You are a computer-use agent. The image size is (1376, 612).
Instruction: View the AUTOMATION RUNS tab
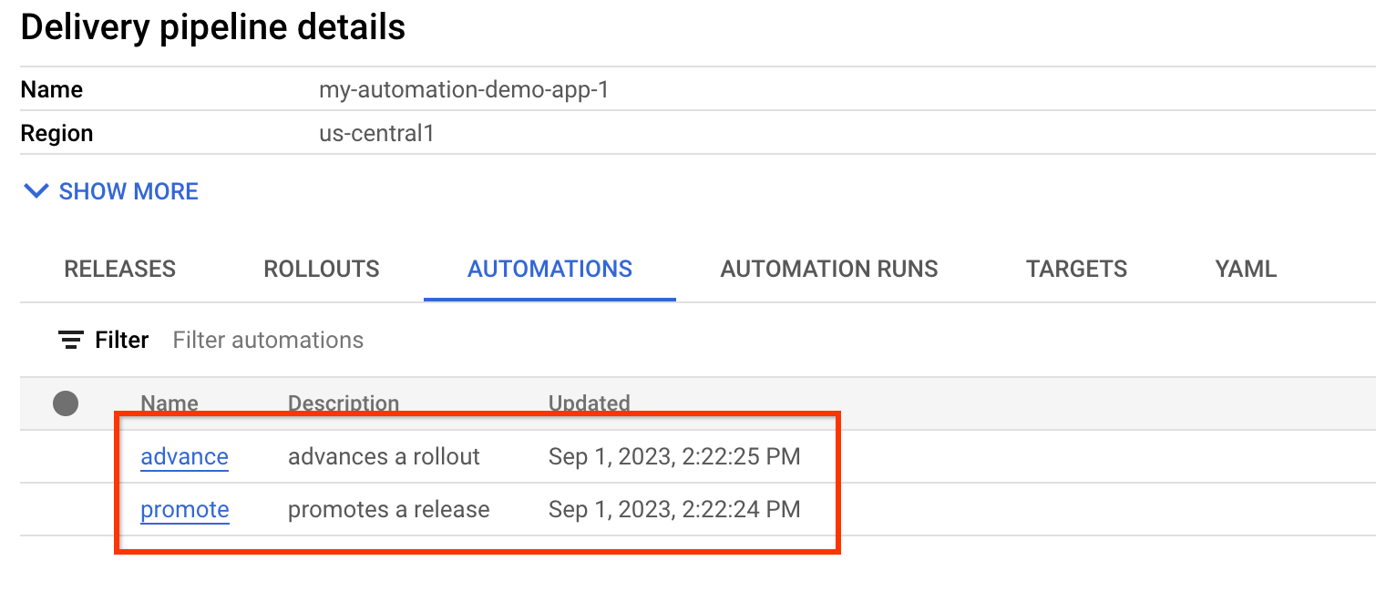828,269
